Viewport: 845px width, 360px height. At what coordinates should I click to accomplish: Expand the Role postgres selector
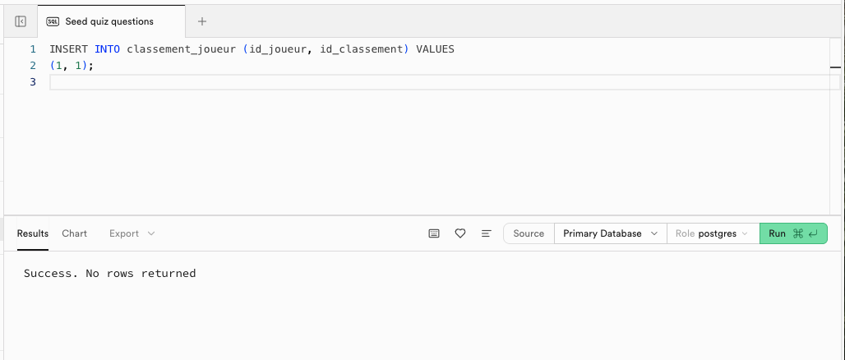712,233
